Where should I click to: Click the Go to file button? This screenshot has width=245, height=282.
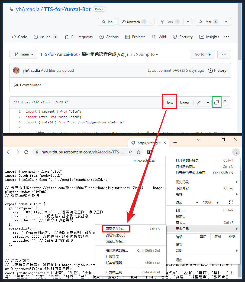[202, 54]
